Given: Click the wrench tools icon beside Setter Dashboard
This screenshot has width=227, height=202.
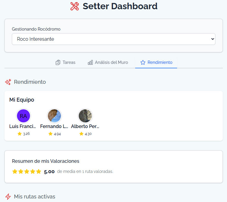Looking at the screenshot, I should coord(75,6).
